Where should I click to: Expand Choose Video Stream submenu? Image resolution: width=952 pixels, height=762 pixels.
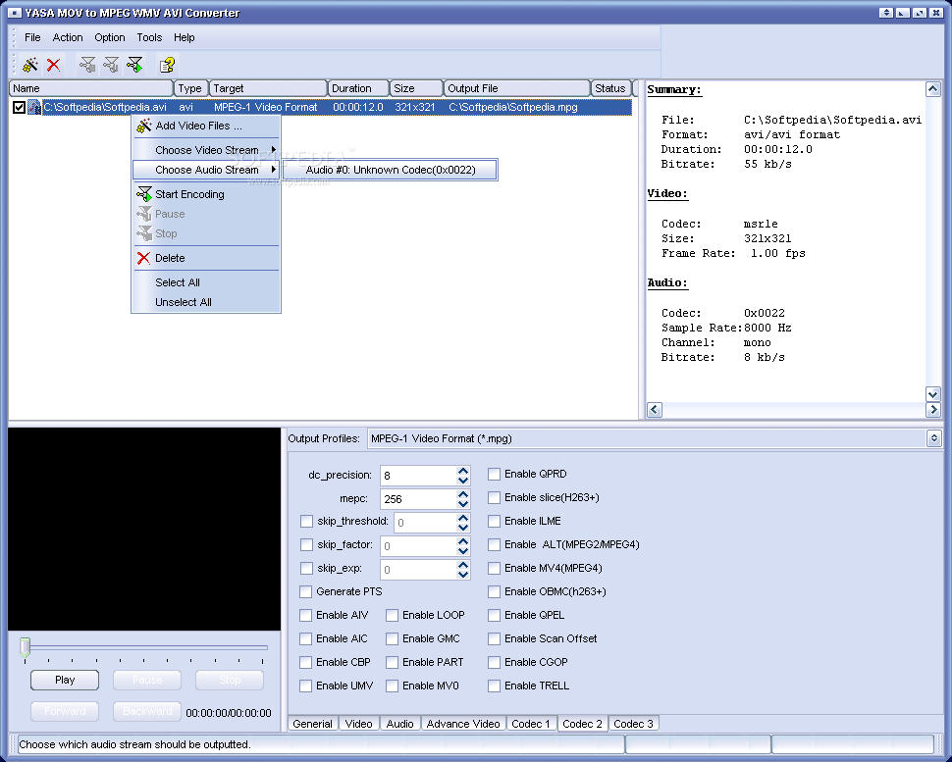tap(206, 150)
